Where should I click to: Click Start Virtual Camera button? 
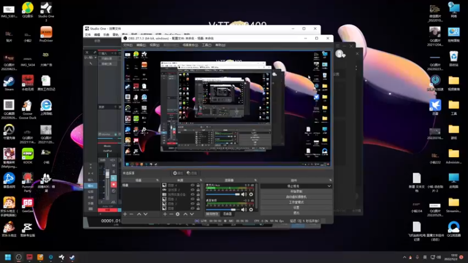coord(296,197)
